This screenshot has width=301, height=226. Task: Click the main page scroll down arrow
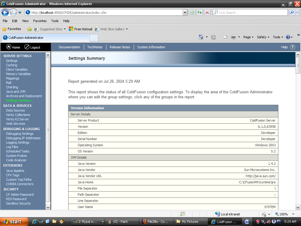[298, 207]
